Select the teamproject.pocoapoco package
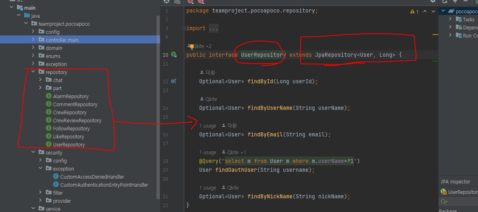478x212 pixels. pos(64,24)
